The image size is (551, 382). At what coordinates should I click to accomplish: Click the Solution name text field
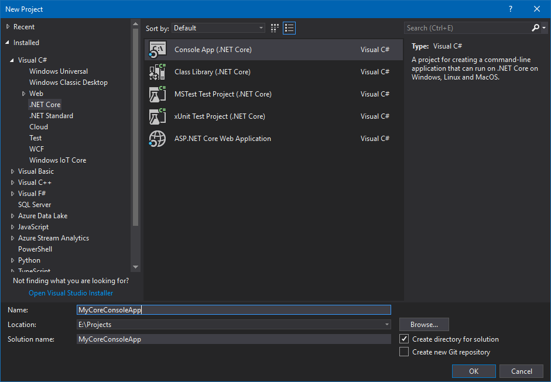click(234, 339)
